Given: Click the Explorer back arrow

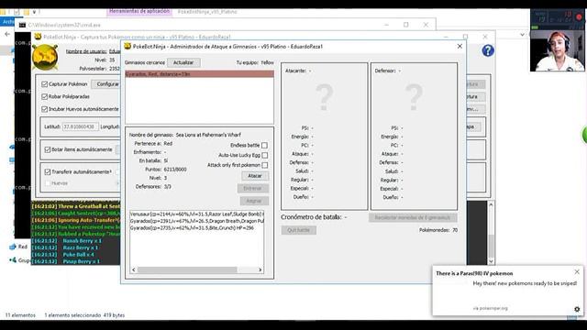Looking at the screenshot, I should [x=7, y=34].
